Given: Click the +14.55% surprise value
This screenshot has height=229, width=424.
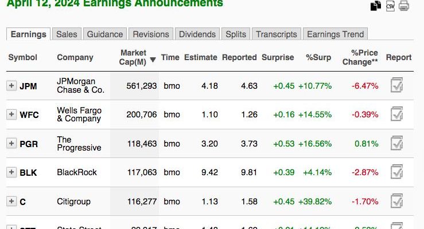Looking at the screenshot, I should click(x=315, y=114).
